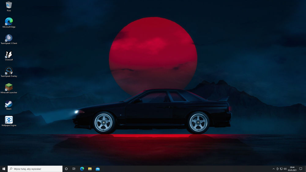The height and width of the screenshot is (172, 306).
Task: Select the Microsoft Edge desktop shortcut
Action: click(x=9, y=21)
